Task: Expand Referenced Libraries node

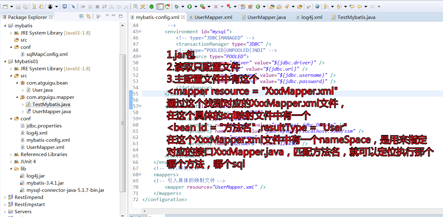Action: (x=11, y=155)
